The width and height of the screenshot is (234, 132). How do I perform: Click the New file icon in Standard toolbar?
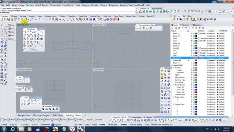click(2, 19)
